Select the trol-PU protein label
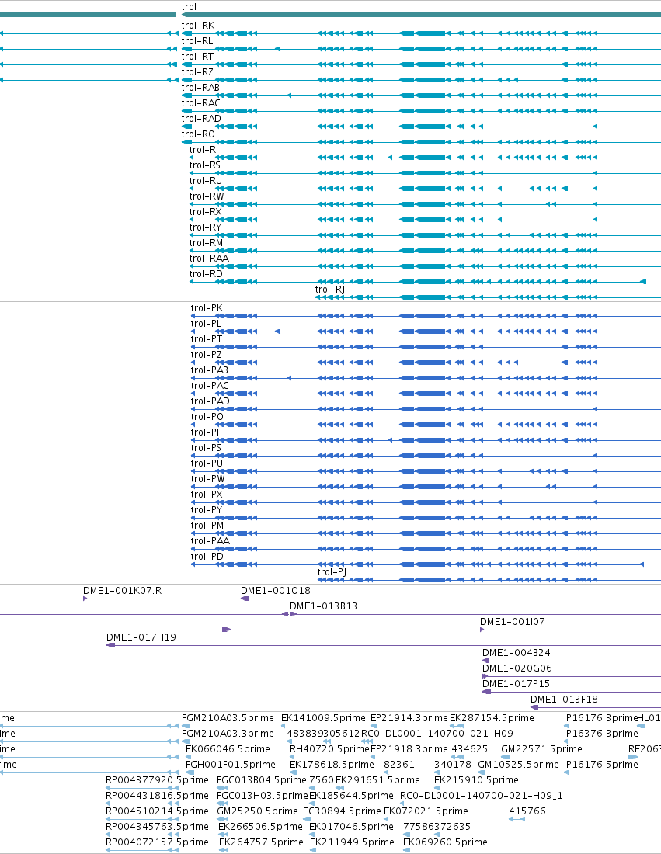This screenshot has width=661, height=854. pos(207,463)
